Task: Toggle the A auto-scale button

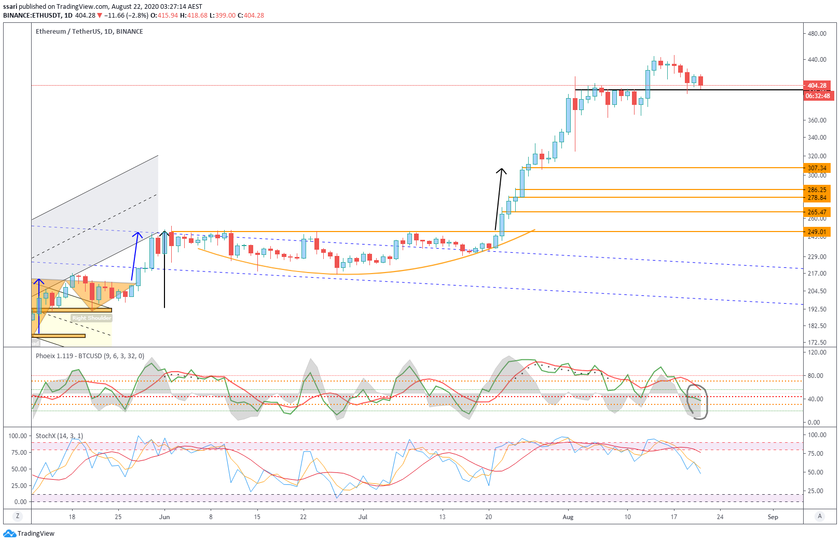Action: tap(820, 516)
